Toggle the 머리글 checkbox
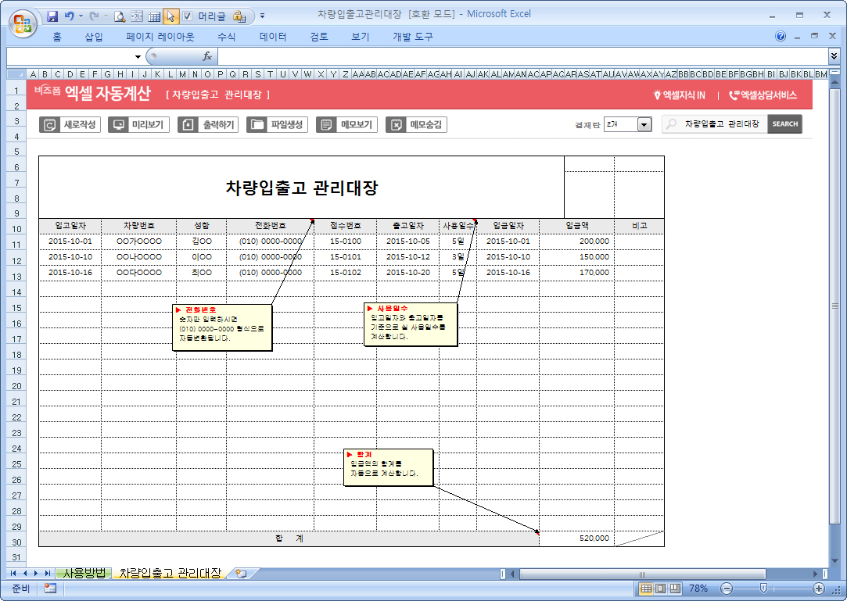 coord(187,16)
